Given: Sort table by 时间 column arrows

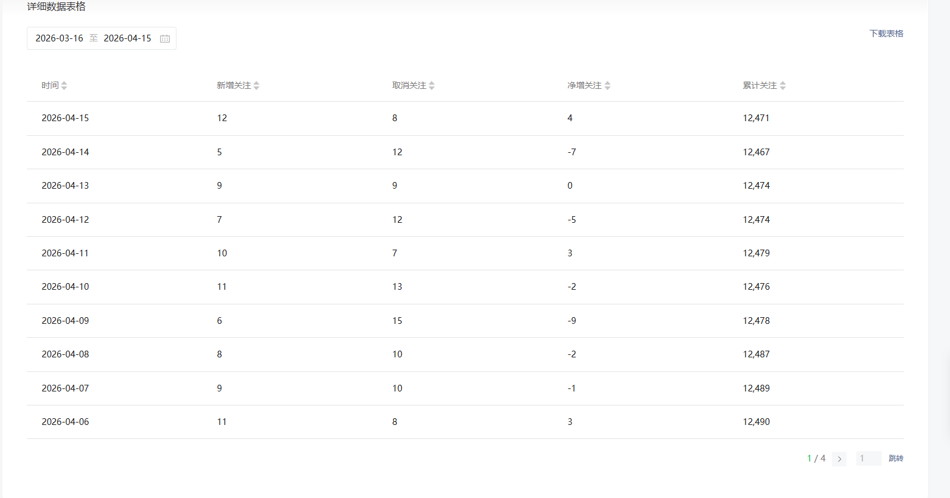Looking at the screenshot, I should pos(64,86).
